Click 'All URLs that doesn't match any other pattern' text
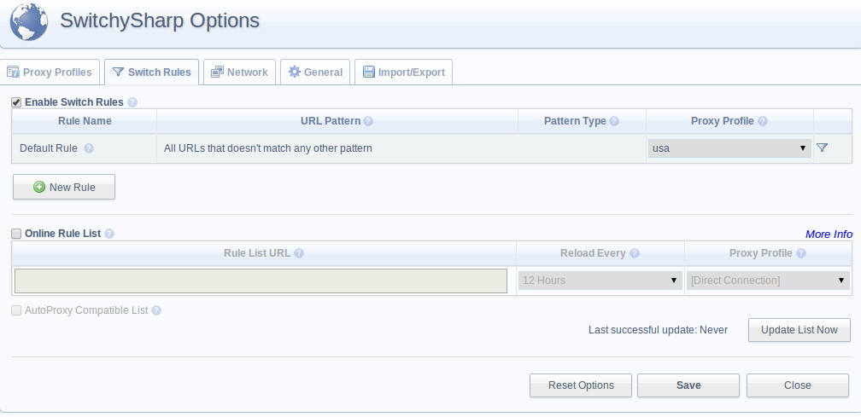This screenshot has height=417, width=861. click(x=268, y=148)
